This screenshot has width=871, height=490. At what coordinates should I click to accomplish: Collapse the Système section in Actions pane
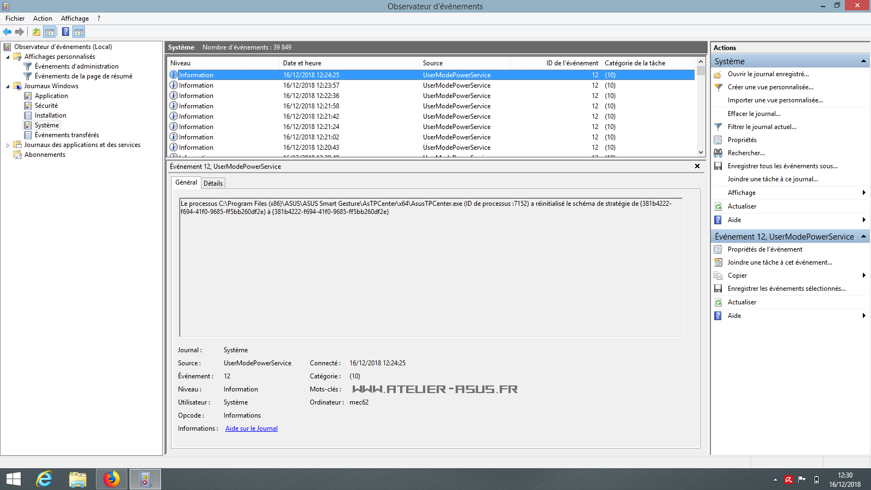tap(863, 61)
